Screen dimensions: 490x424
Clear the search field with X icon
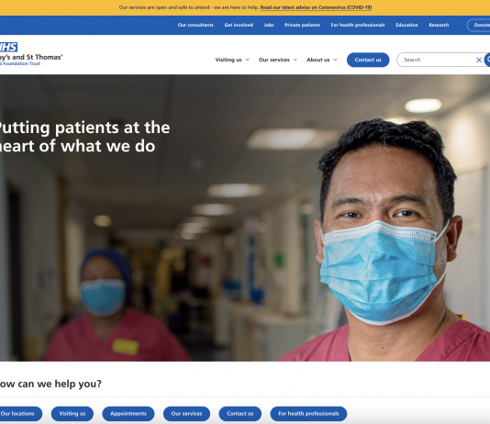[478, 60]
